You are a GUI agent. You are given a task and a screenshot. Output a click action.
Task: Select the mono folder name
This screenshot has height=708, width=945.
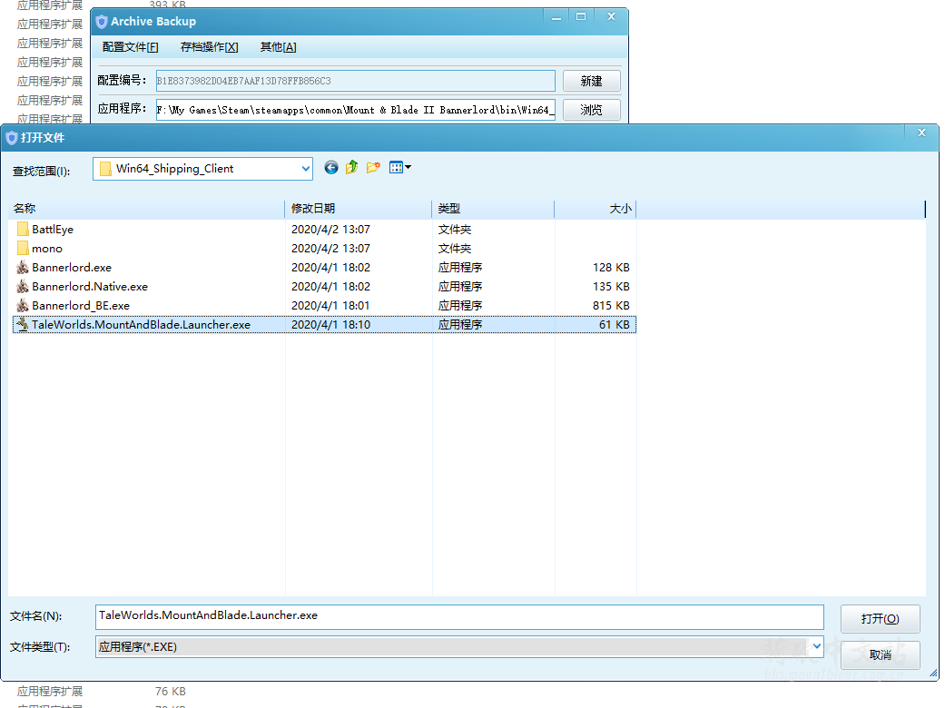coord(47,248)
